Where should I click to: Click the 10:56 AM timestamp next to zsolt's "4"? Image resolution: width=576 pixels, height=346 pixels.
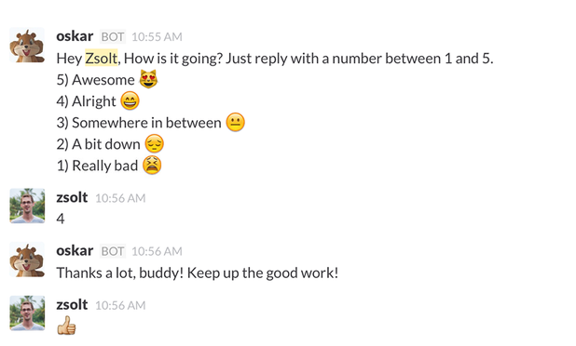pos(120,198)
